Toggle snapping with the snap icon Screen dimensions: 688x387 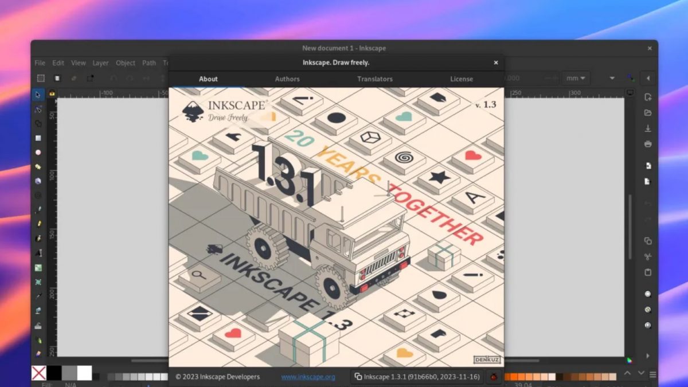point(631,78)
